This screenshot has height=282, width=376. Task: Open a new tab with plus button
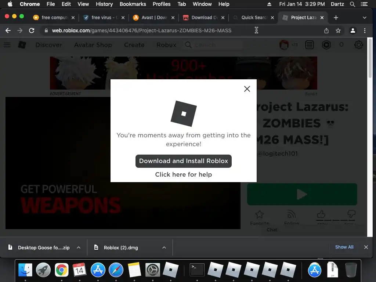pyautogui.click(x=336, y=18)
